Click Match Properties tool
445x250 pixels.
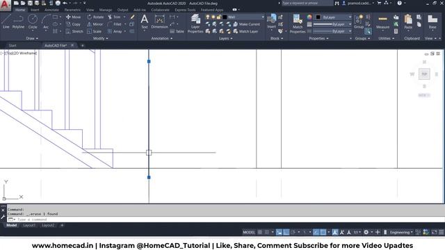(298, 24)
